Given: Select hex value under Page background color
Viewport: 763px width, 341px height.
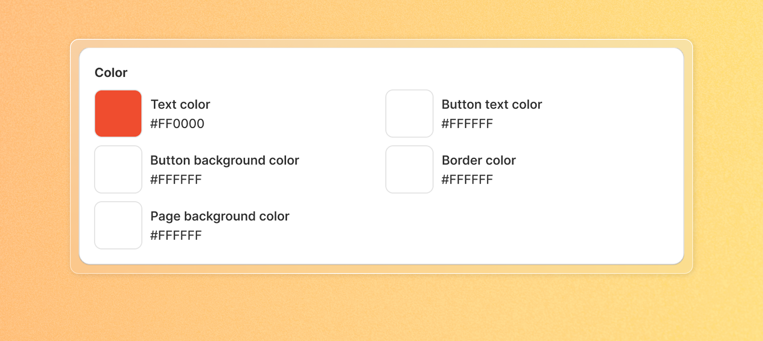Looking at the screenshot, I should pos(176,236).
